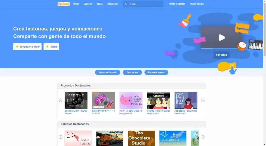The height and width of the screenshot is (146, 266).
Task: Click the paintbrush illustration in the banner
Action: (x=185, y=21)
